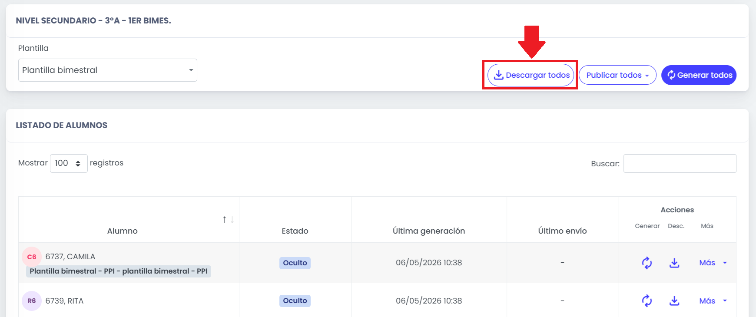
Task: Click CAMILA's generation date 06/05/2026 10:38
Action: click(x=429, y=263)
